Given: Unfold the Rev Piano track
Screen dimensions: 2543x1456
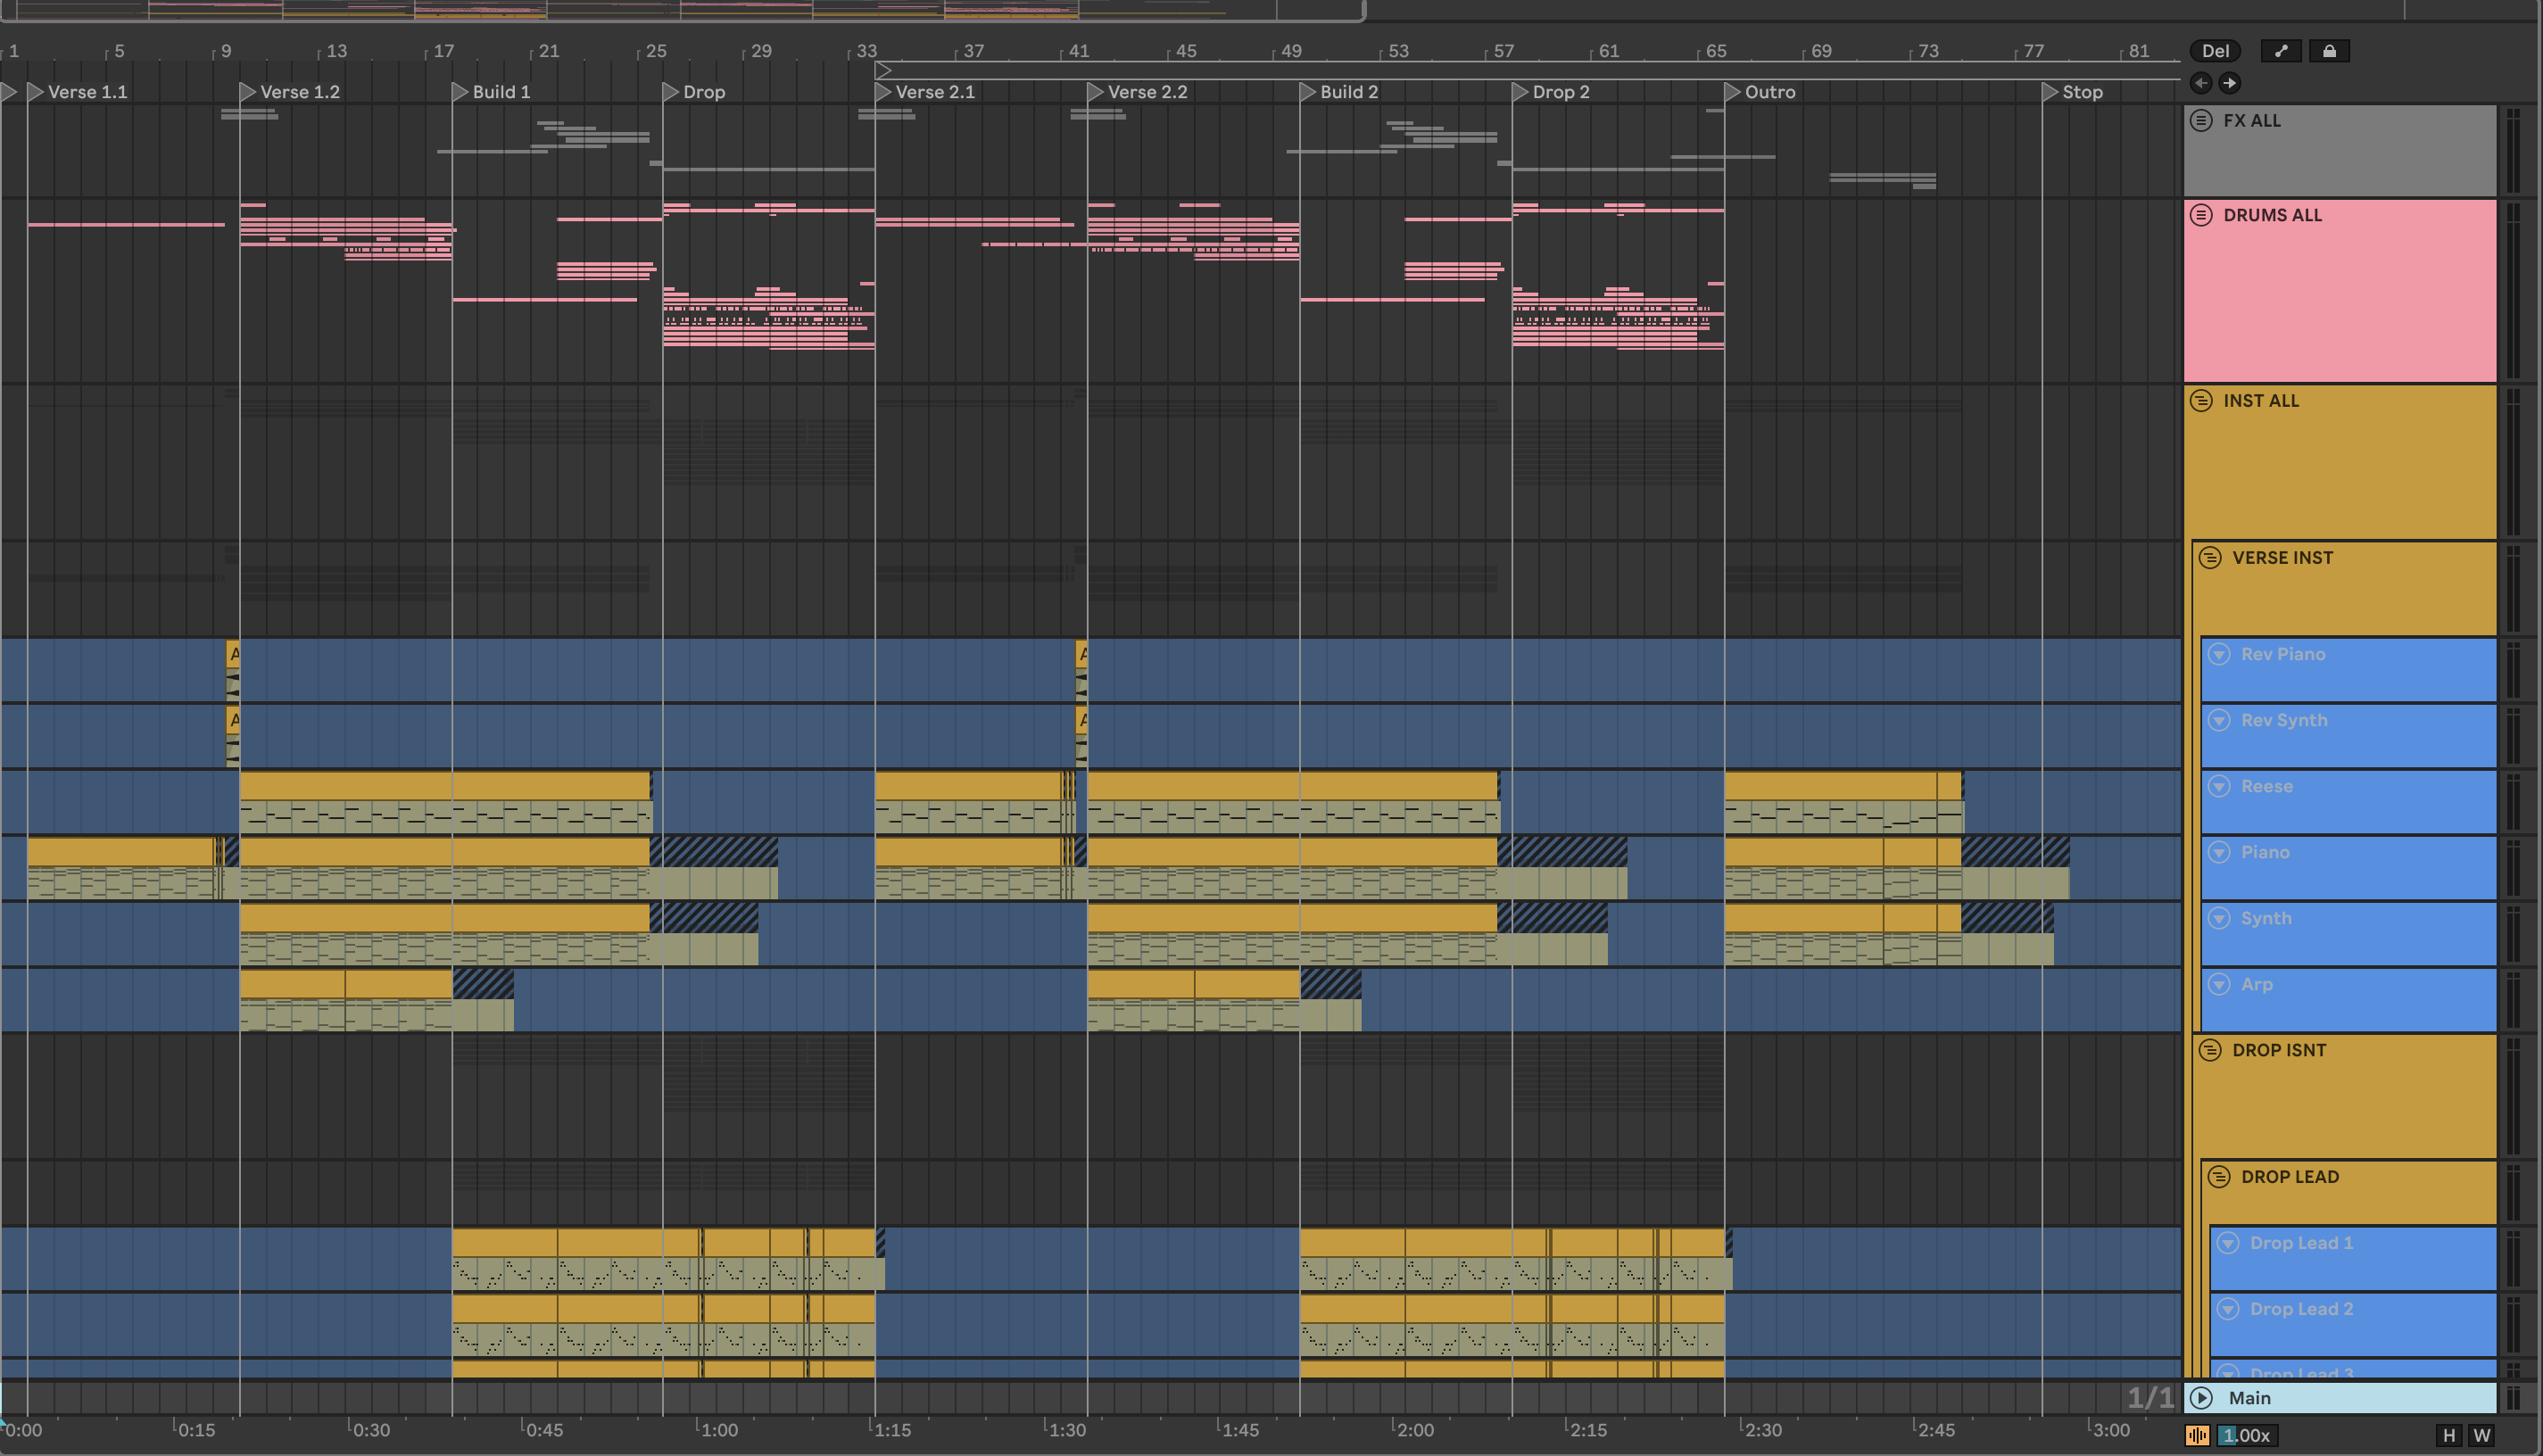Looking at the screenshot, I should 2219,654.
